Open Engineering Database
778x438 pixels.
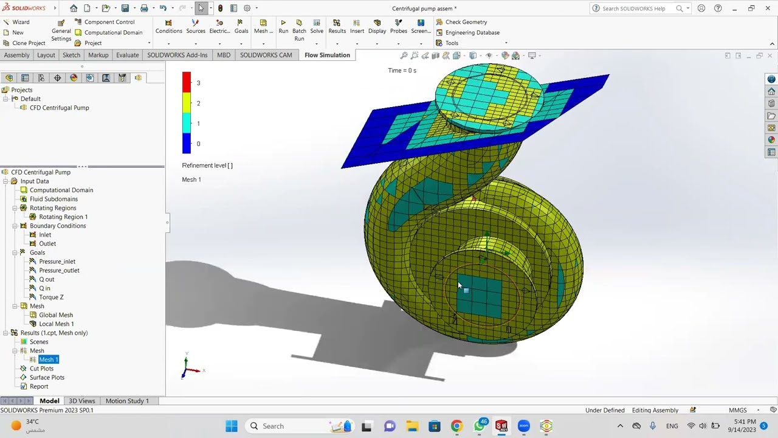tap(467, 32)
